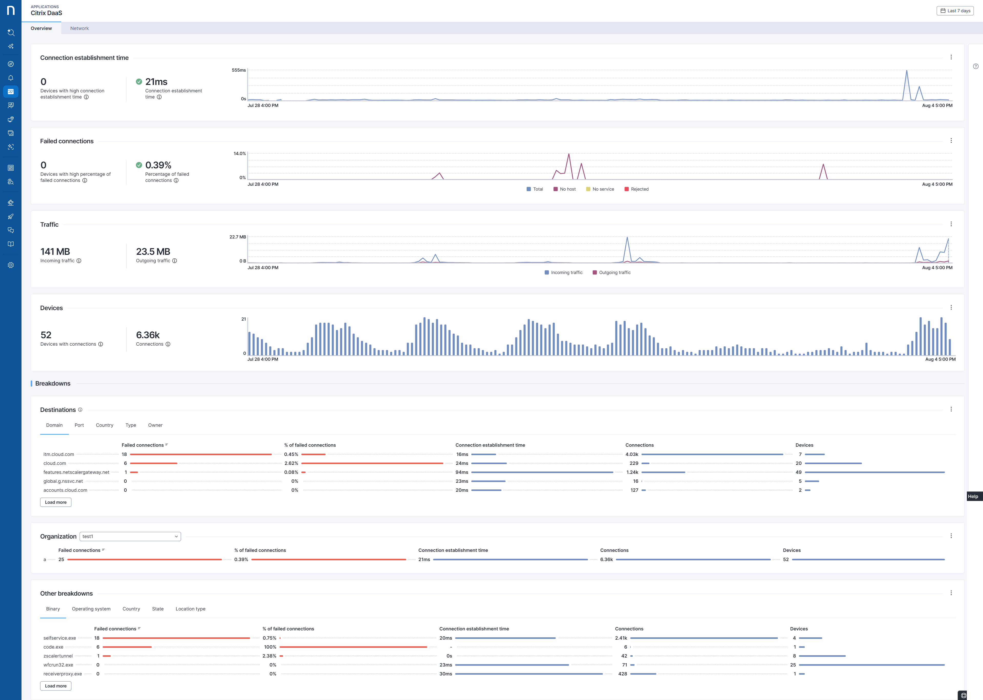This screenshot has height=700, width=983.
Task: Click the compass explore icon in sidebar
Action: [11, 64]
